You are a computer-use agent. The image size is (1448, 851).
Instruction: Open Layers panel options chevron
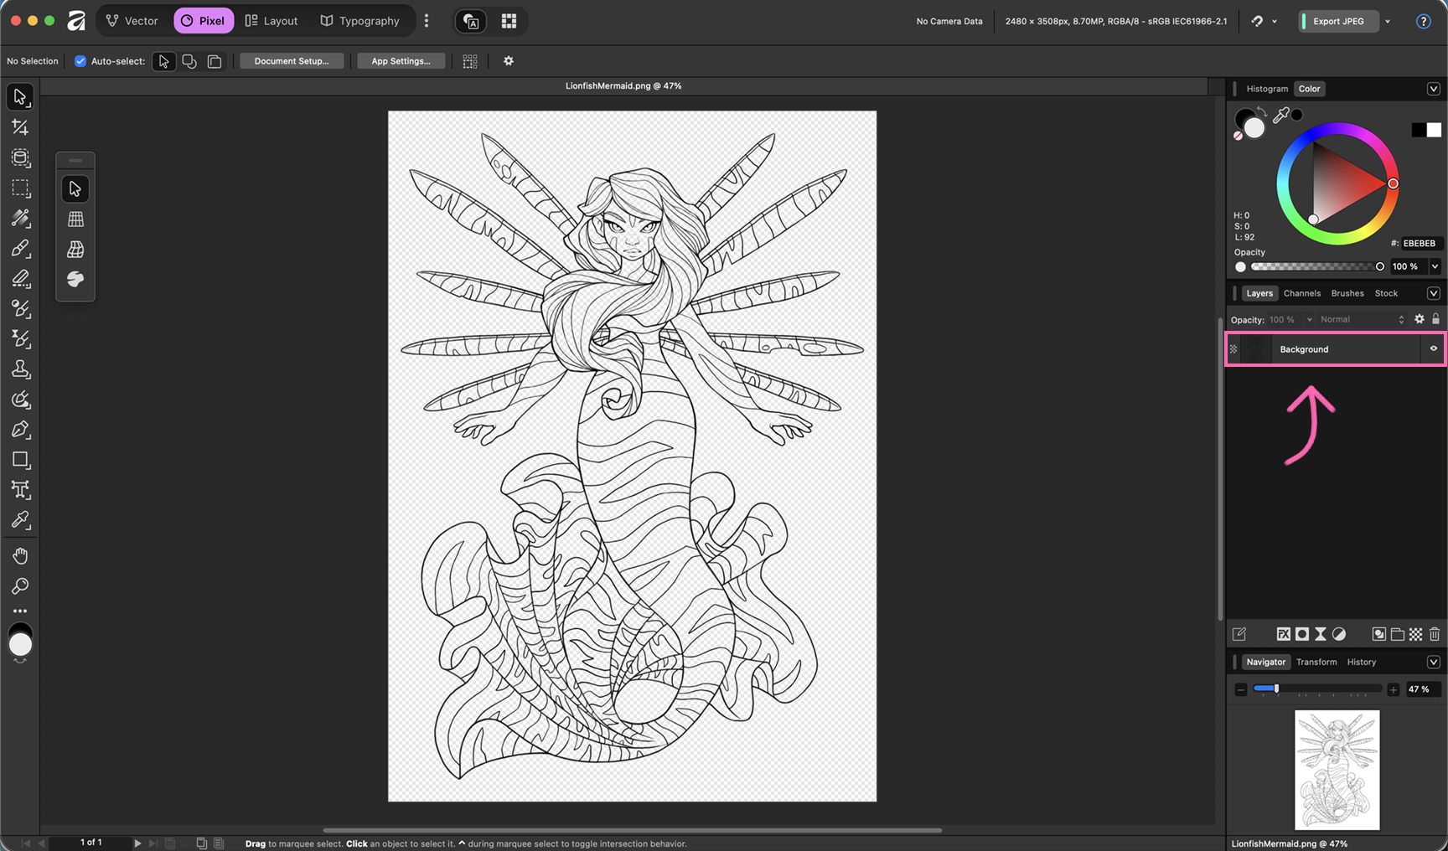tap(1433, 293)
